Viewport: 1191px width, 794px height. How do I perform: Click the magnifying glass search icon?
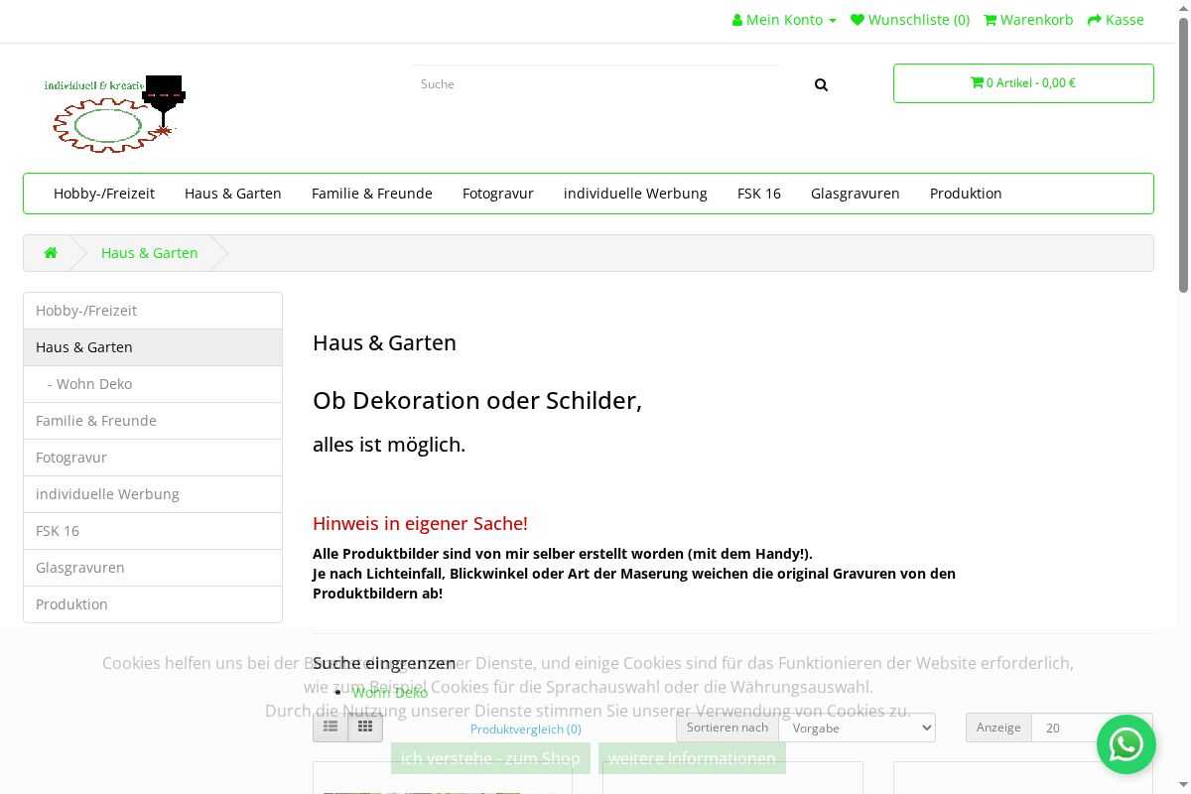(x=821, y=85)
